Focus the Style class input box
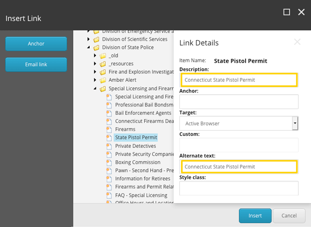Screen dimensions: 311x227 click(x=239, y=188)
